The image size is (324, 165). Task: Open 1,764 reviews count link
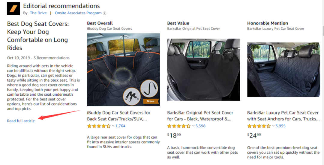120,126
